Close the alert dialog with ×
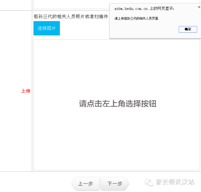The width and height of the screenshot is (201, 192). (199, 7)
